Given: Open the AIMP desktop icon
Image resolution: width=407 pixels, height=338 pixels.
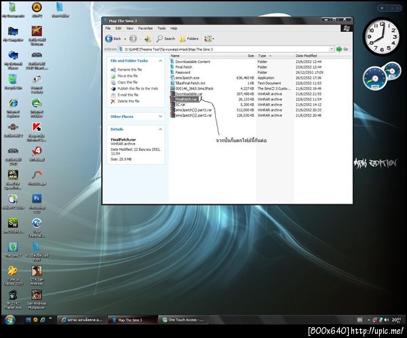Looking at the screenshot, I should [37, 10].
